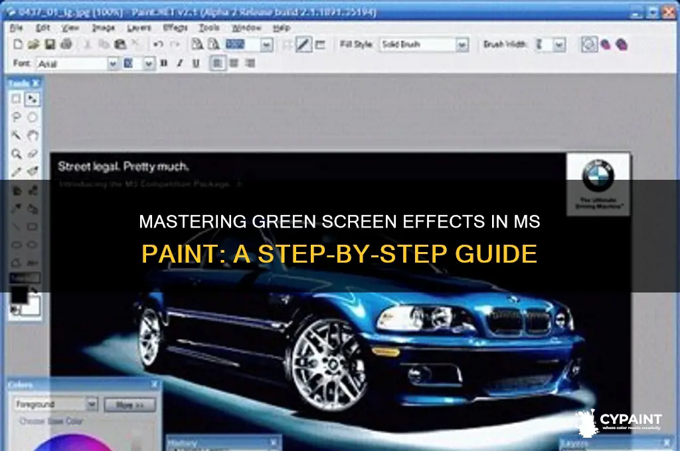The width and height of the screenshot is (680, 451).
Task: Enable right text alignment
Action: pyautogui.click(x=250, y=64)
